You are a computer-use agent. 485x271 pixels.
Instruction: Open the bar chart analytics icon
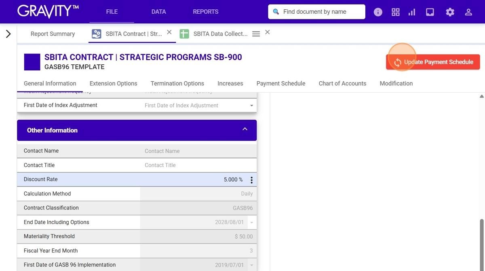point(412,12)
